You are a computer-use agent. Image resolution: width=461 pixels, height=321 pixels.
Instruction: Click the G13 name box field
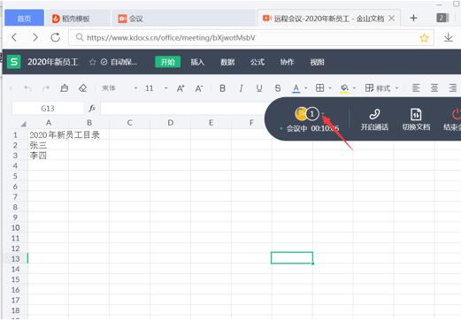tap(48, 109)
